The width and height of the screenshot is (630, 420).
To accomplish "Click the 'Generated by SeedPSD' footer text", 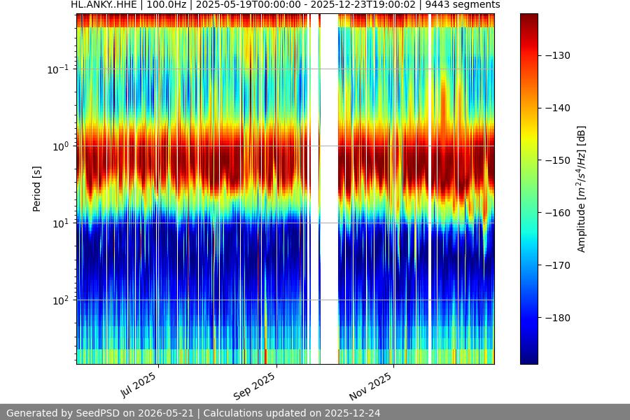I will click(x=193, y=413).
